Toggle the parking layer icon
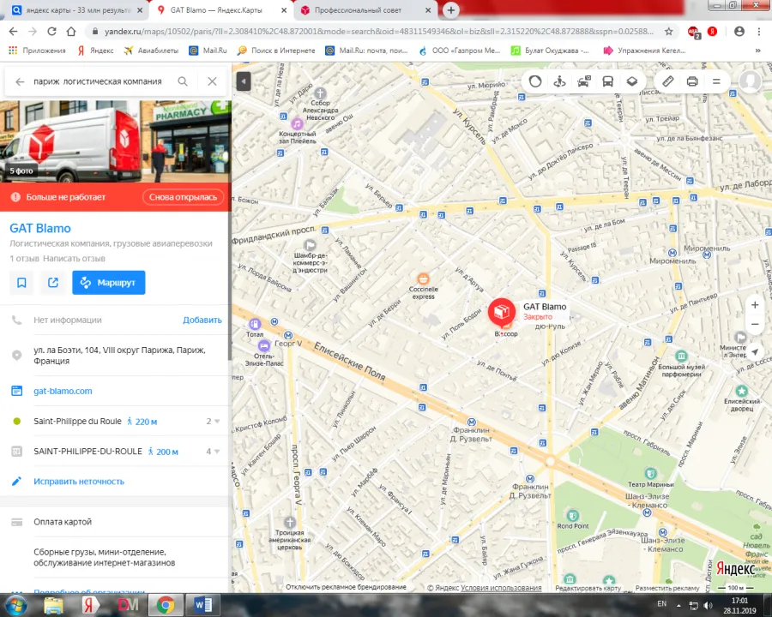This screenshot has width=772, height=617. (583, 81)
